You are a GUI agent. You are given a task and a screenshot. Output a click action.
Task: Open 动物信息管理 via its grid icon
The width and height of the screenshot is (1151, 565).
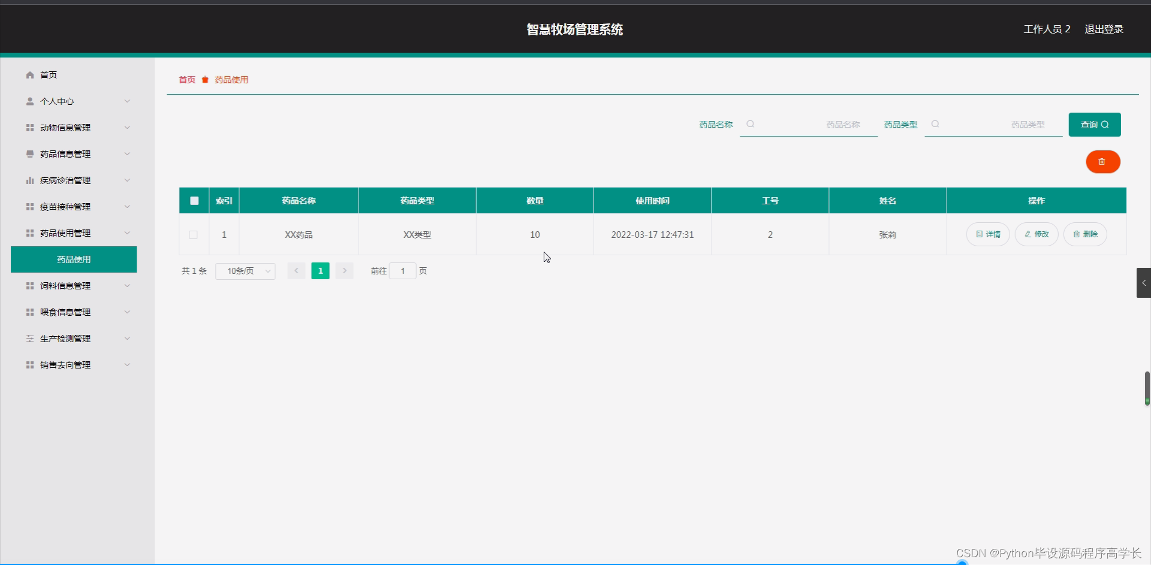click(29, 128)
